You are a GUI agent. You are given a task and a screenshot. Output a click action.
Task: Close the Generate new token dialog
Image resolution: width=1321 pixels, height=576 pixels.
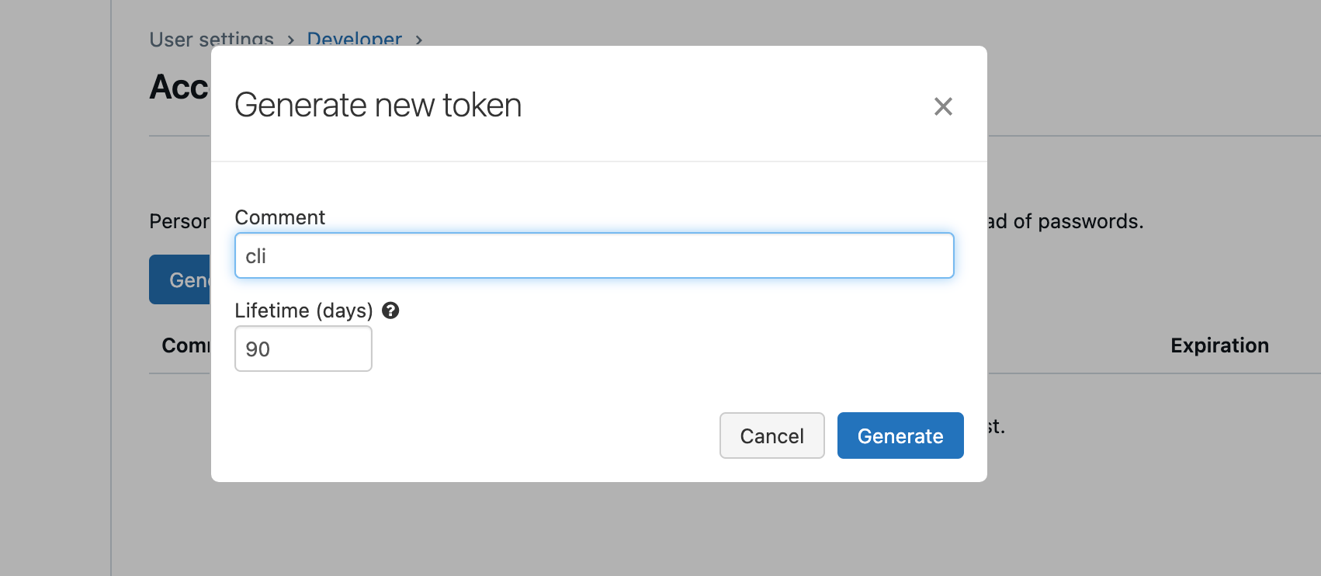point(943,106)
